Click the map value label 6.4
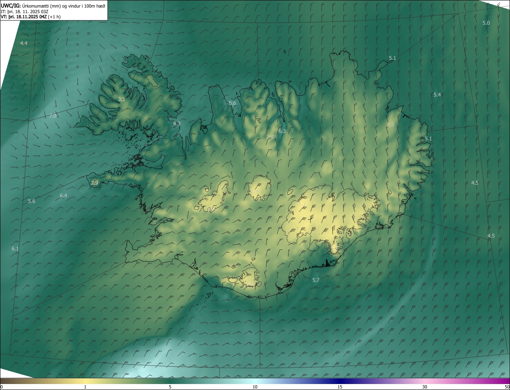The width and height of the screenshot is (510, 390). pyautogui.click(x=63, y=195)
